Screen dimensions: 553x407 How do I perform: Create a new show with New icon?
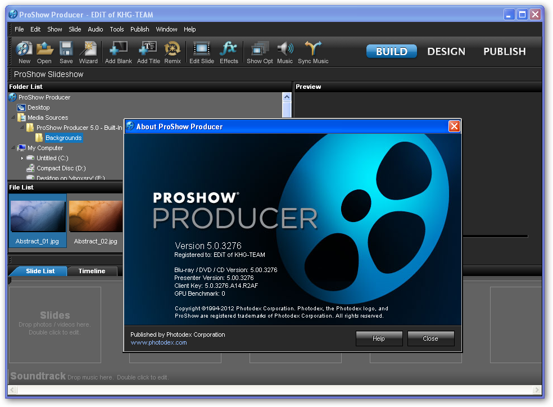click(24, 52)
